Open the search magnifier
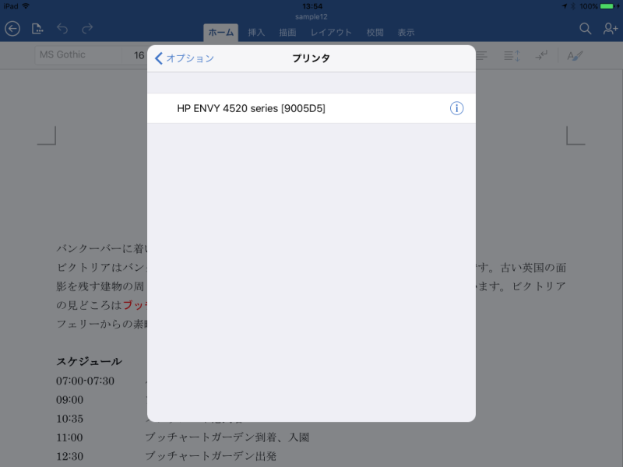The width and height of the screenshot is (623, 467). 585,29
